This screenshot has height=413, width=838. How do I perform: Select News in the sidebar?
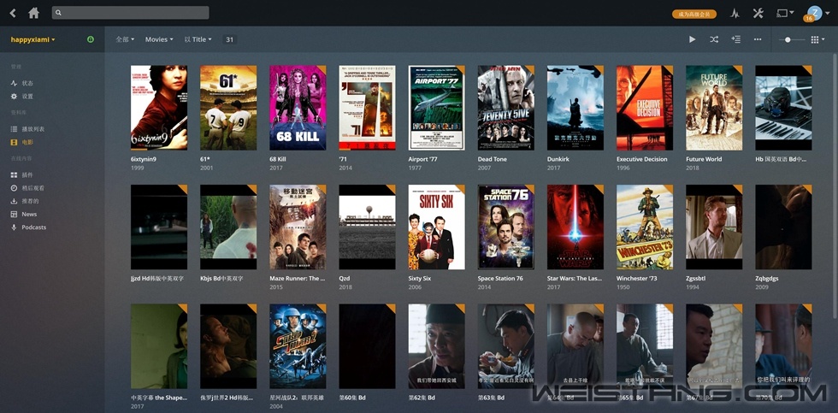(29, 215)
